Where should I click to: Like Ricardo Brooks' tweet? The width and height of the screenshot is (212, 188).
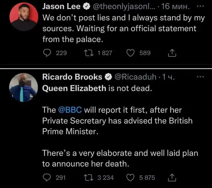click(x=131, y=178)
